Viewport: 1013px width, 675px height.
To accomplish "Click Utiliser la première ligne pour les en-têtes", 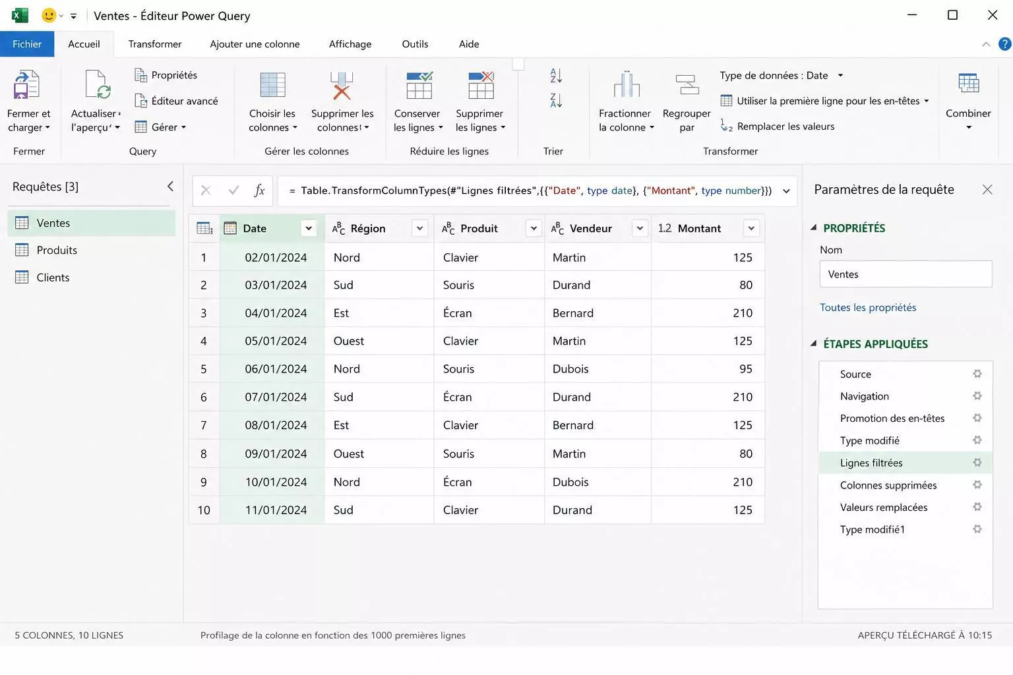I will point(824,101).
